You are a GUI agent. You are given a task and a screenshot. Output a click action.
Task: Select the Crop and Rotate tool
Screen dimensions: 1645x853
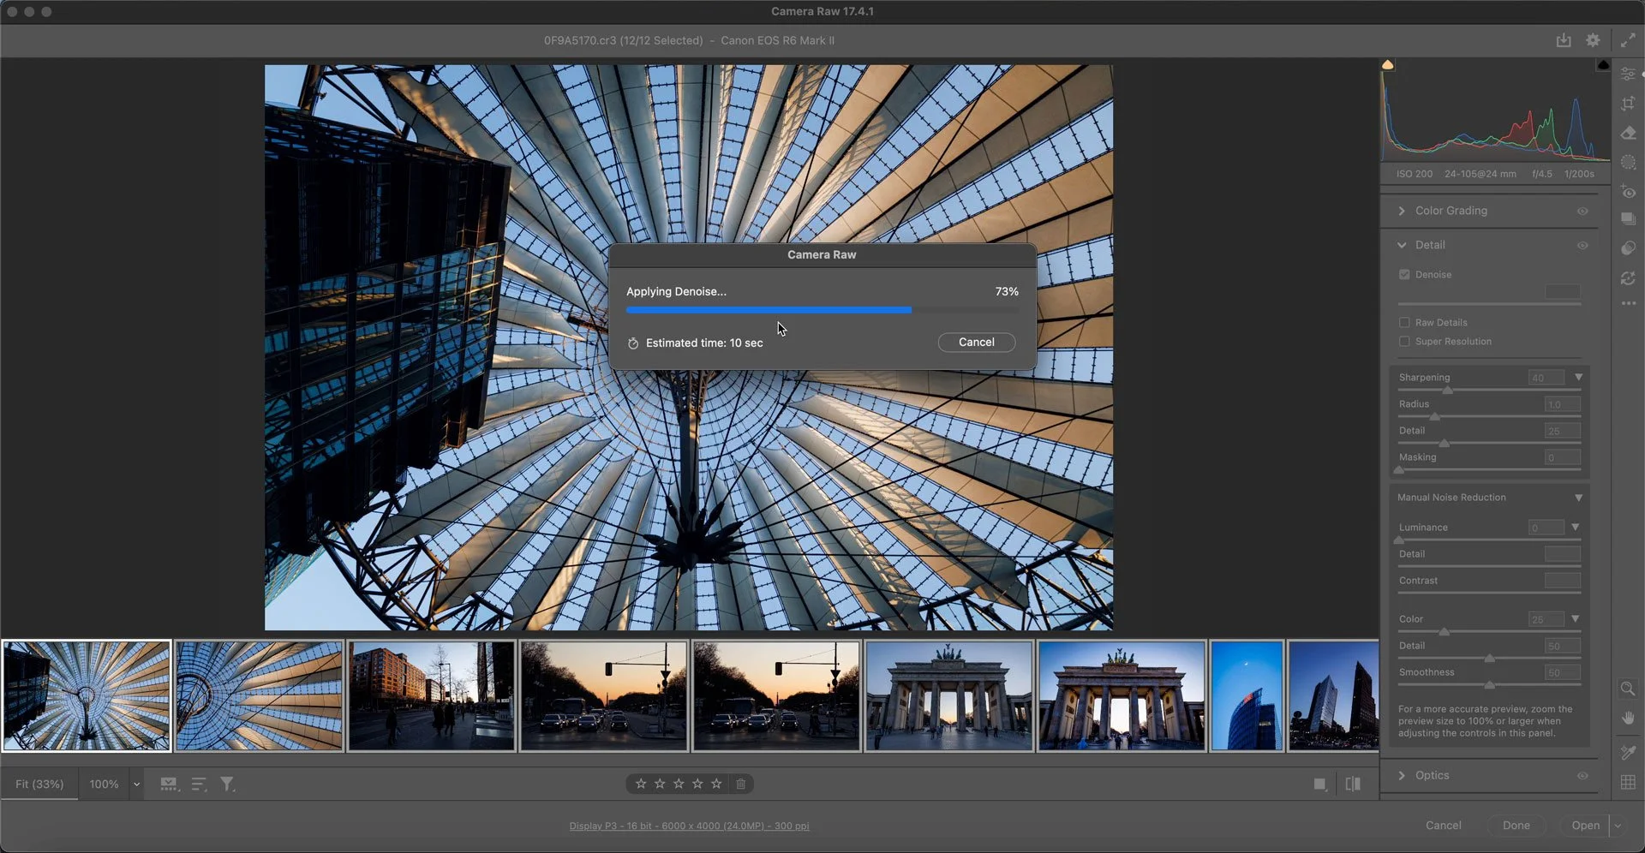tap(1628, 104)
